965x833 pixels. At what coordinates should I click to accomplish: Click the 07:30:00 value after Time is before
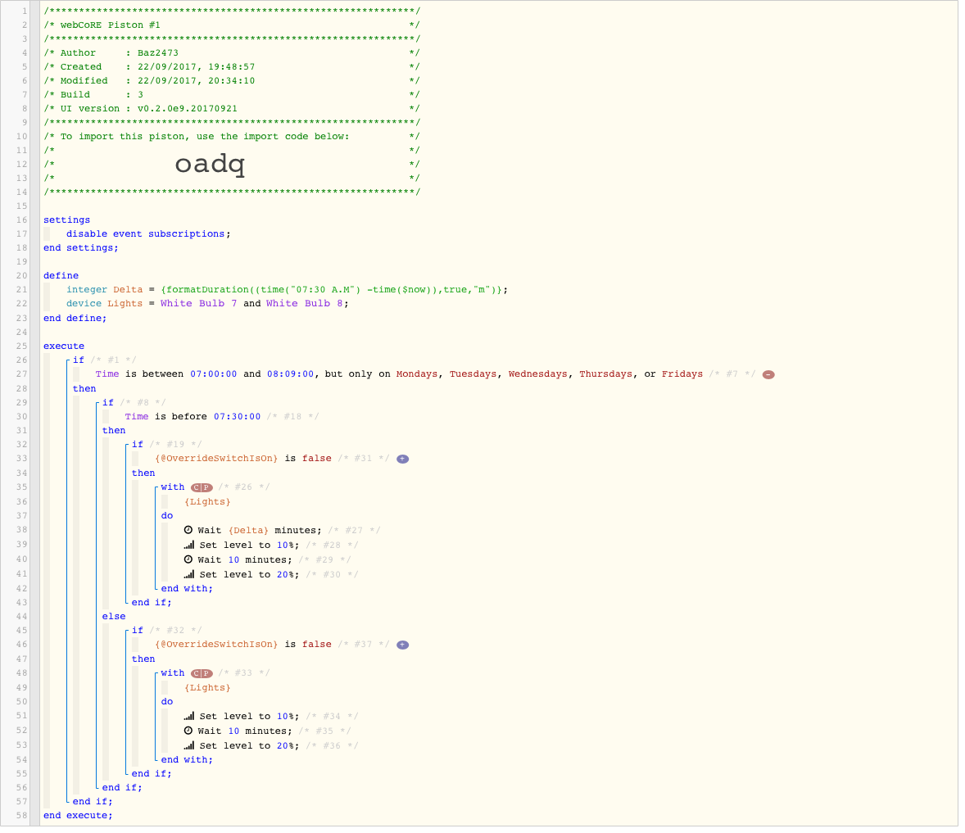(x=237, y=416)
